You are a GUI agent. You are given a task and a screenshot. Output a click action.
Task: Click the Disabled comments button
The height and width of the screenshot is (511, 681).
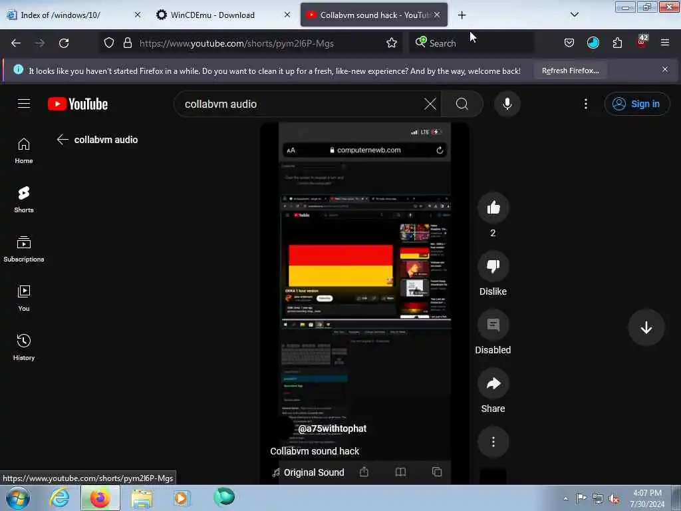pos(493,325)
